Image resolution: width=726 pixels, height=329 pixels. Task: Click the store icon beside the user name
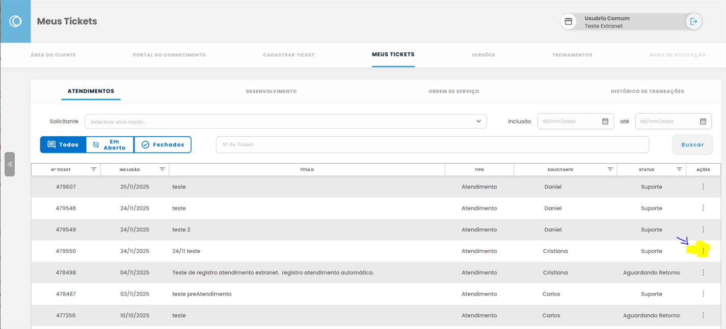tap(569, 21)
